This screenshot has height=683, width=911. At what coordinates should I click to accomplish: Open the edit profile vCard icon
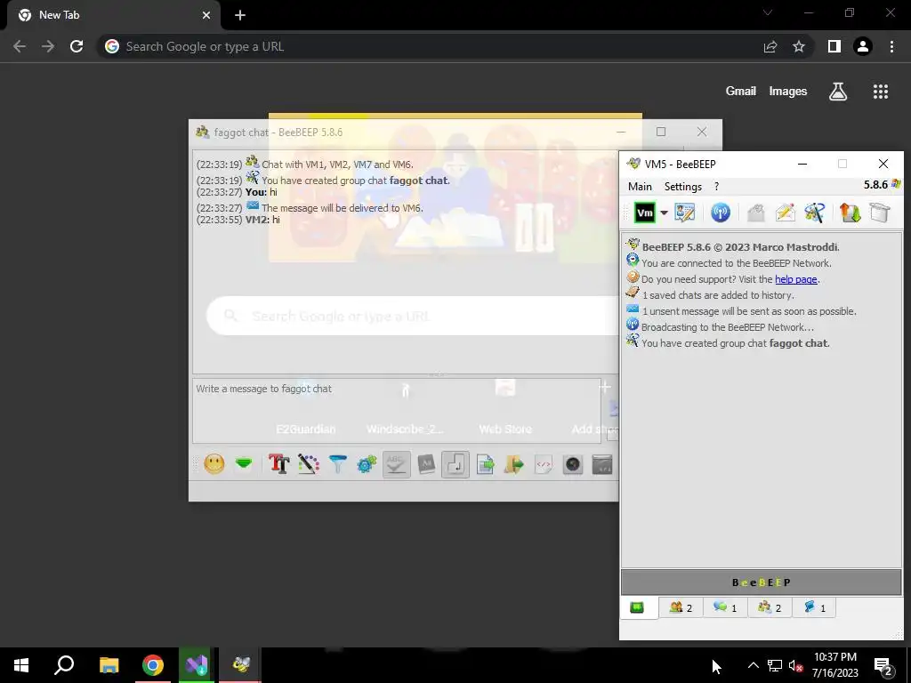tap(684, 213)
